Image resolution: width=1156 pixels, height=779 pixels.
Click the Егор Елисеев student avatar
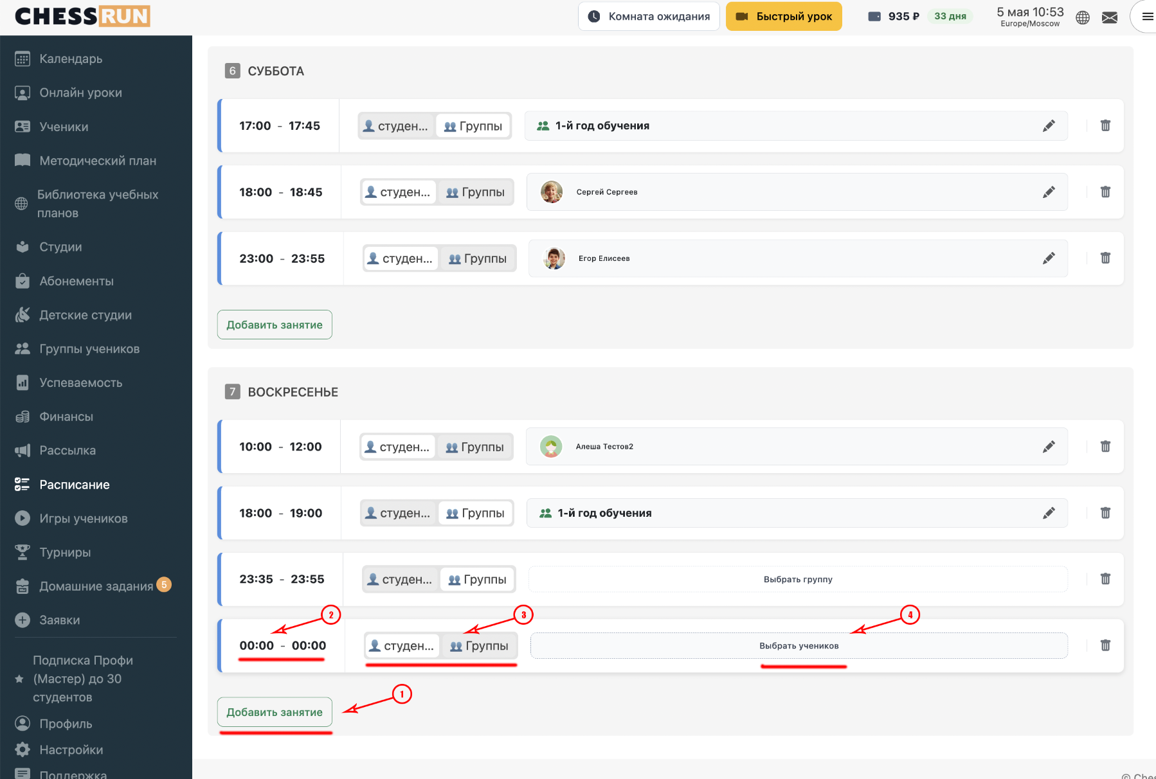pyautogui.click(x=554, y=258)
